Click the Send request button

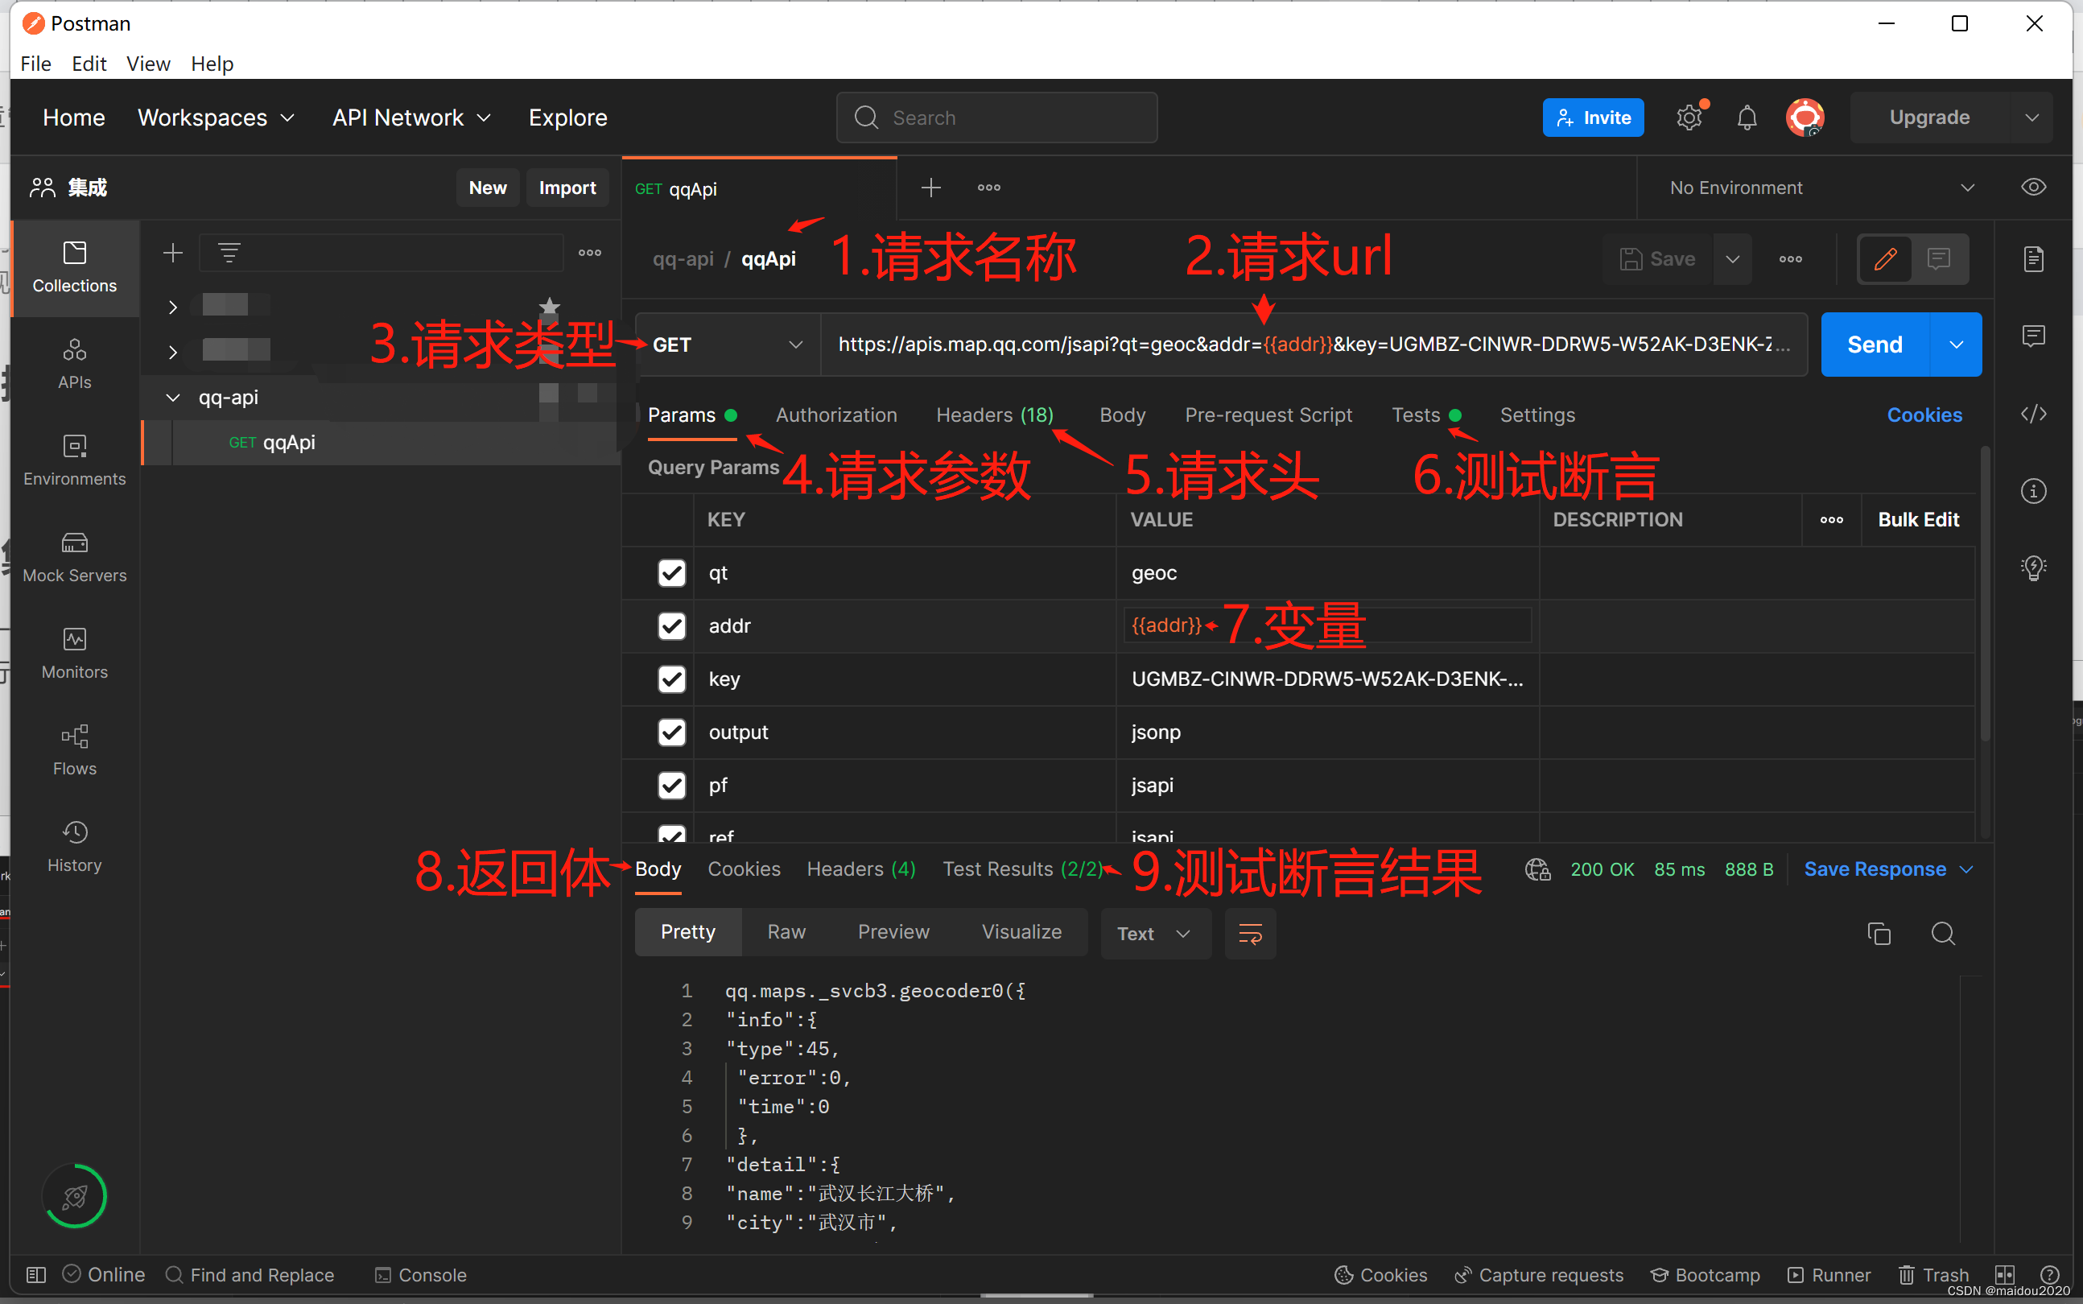click(x=1876, y=345)
